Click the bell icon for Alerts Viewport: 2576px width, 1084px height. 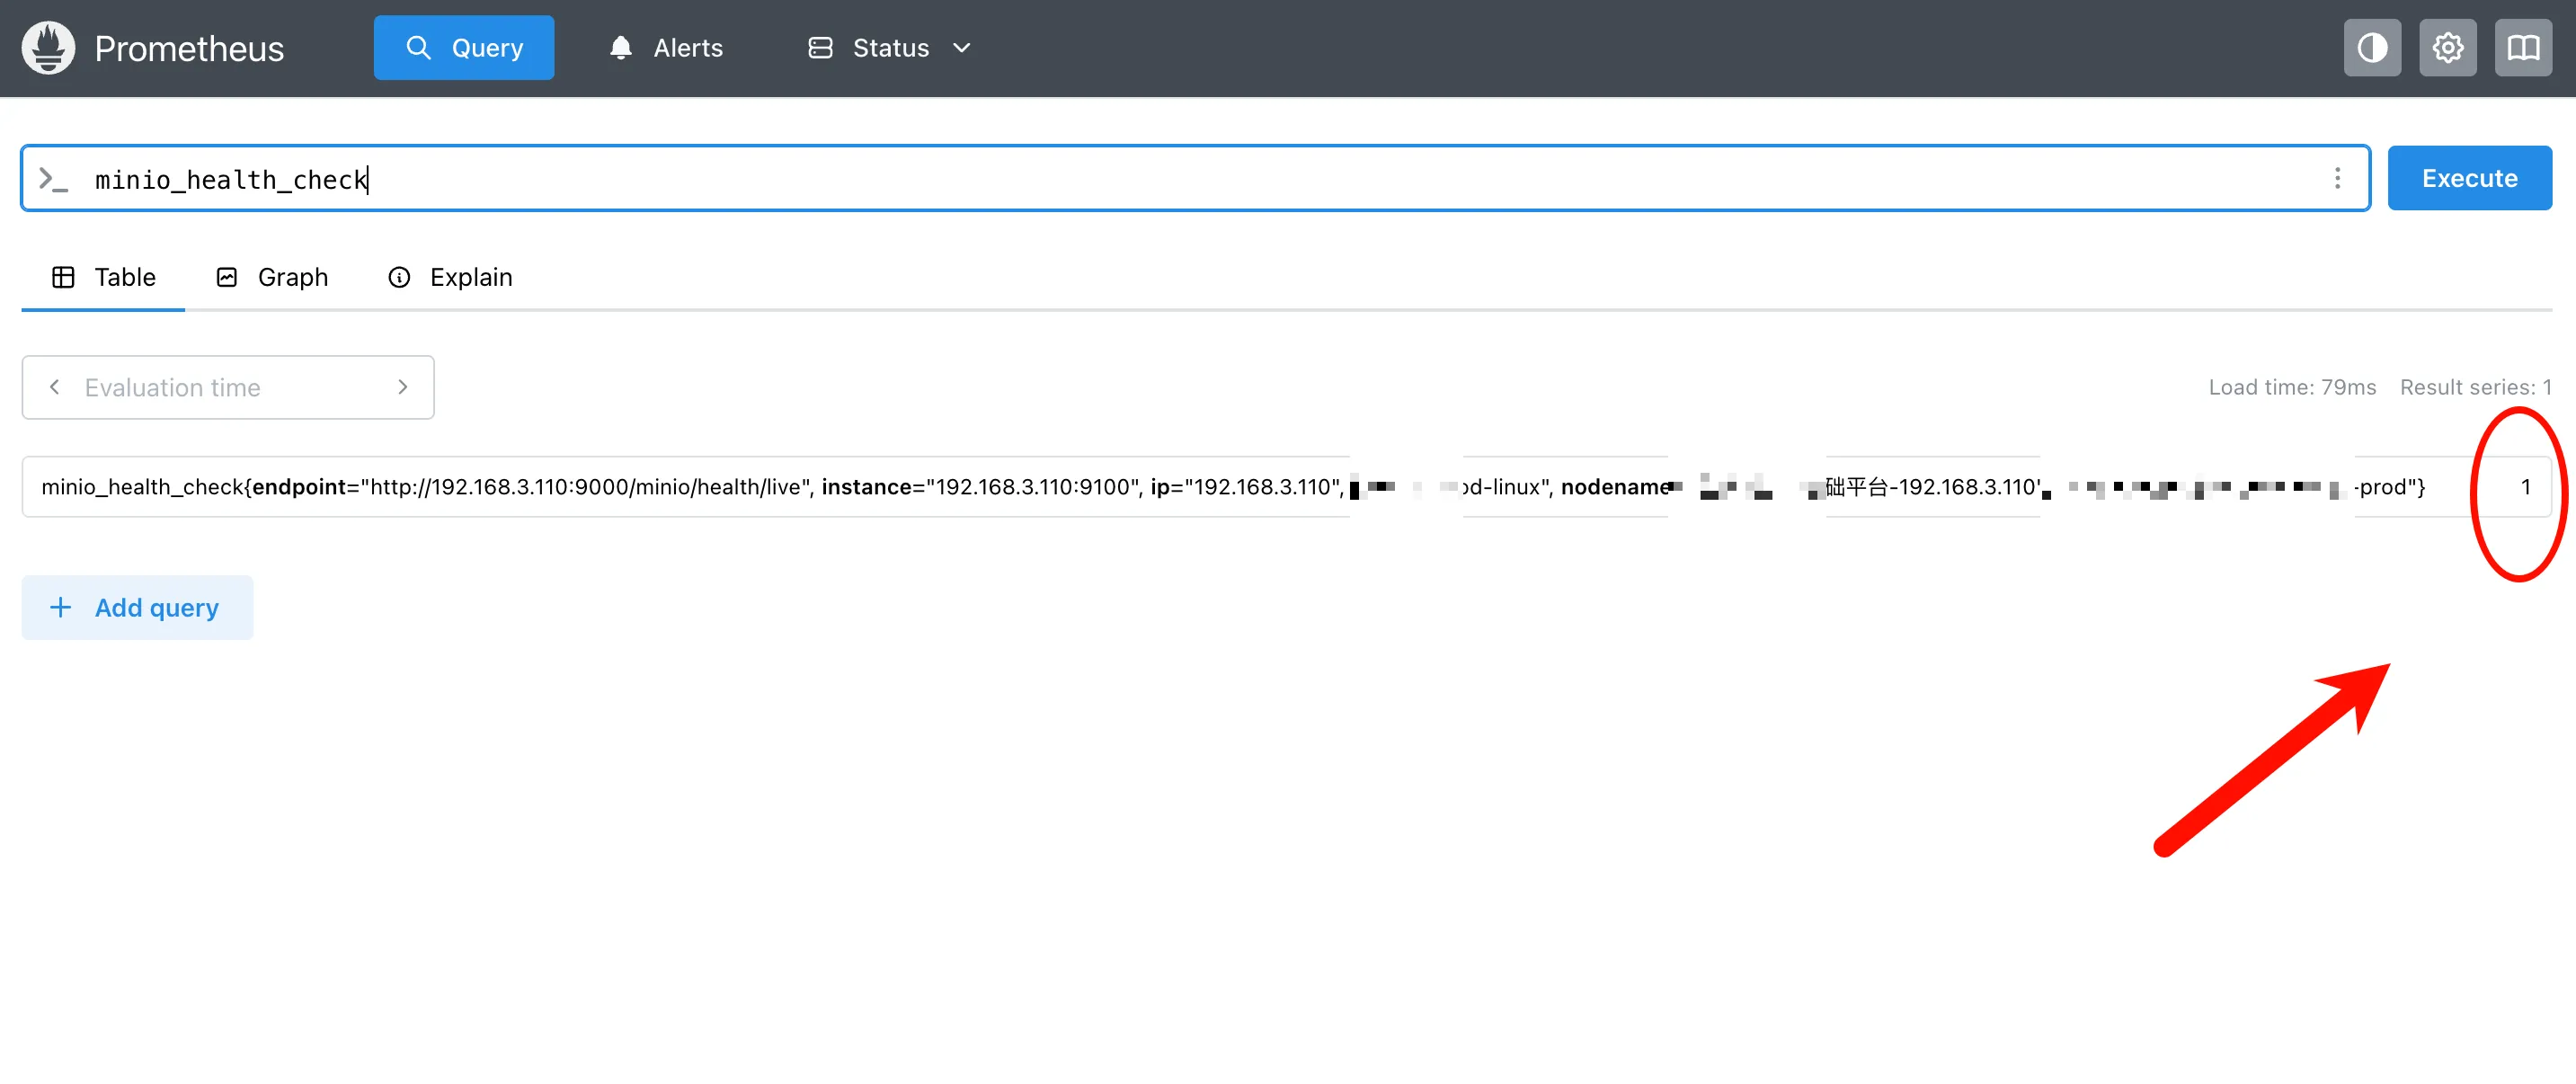point(620,47)
